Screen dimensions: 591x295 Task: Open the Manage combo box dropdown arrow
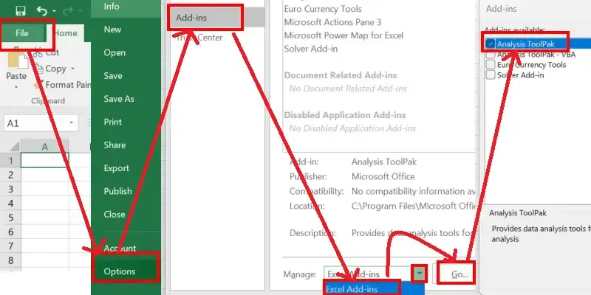[x=420, y=274]
